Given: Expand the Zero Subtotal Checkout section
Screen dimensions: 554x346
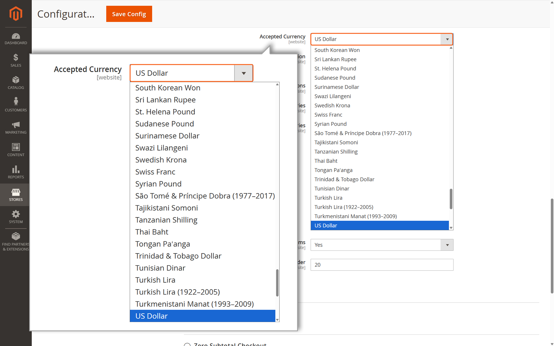Looking at the screenshot, I should pyautogui.click(x=230, y=344).
